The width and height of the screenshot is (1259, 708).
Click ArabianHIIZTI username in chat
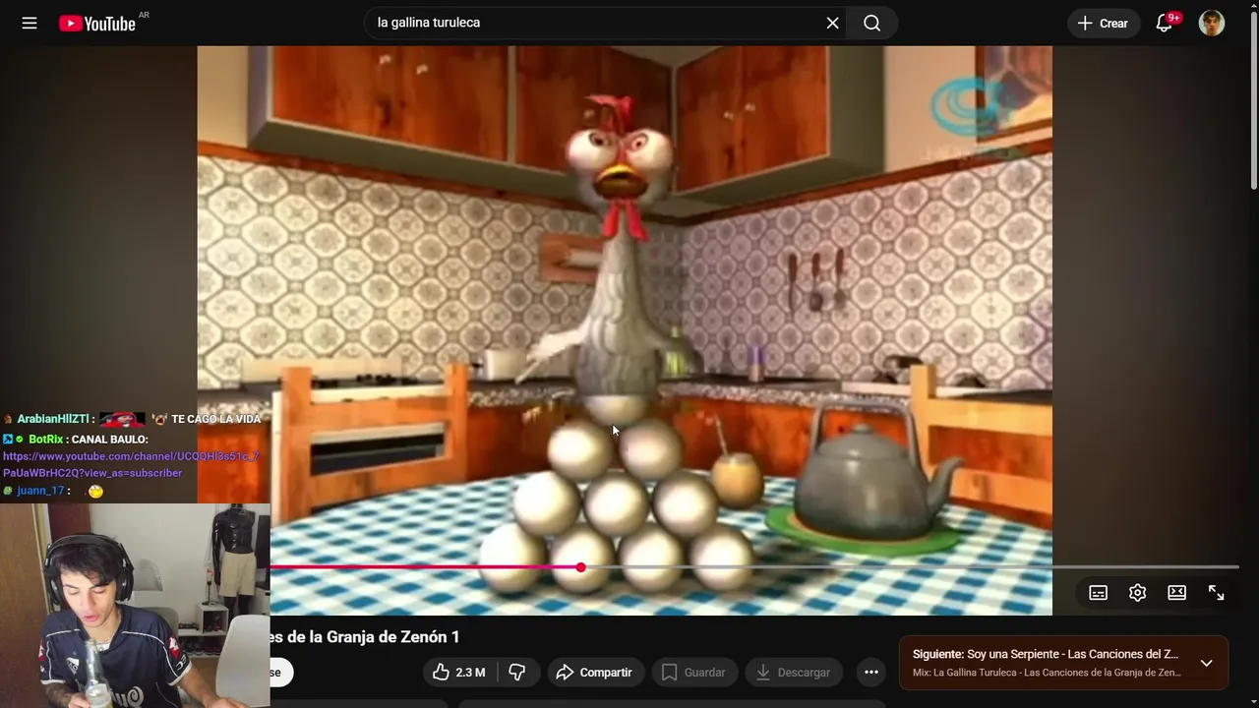click(53, 419)
